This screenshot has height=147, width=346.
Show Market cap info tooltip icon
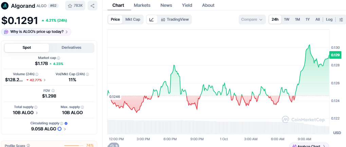pos(58,58)
